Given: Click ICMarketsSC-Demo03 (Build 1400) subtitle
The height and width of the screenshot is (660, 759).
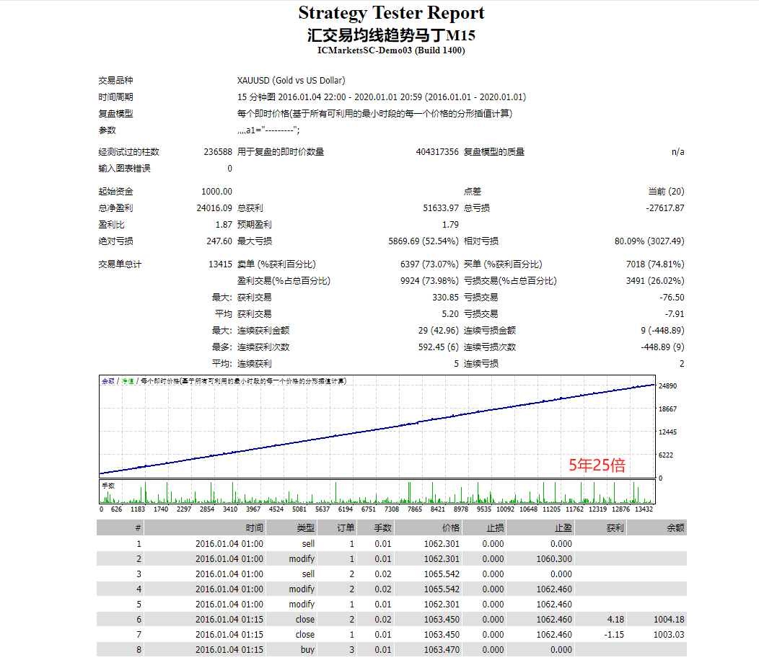Looking at the screenshot, I should coord(391,50).
